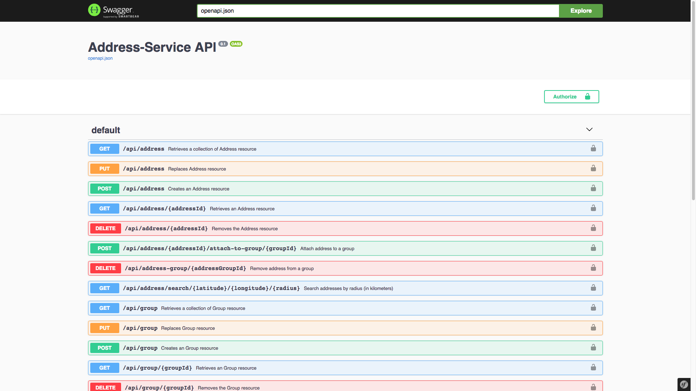
Task: Click lock icon on DELETE address-group row
Action: coord(593,268)
